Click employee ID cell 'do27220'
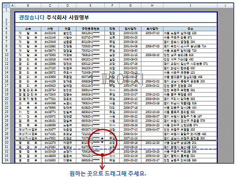The image size is (237, 179). pos(50,68)
